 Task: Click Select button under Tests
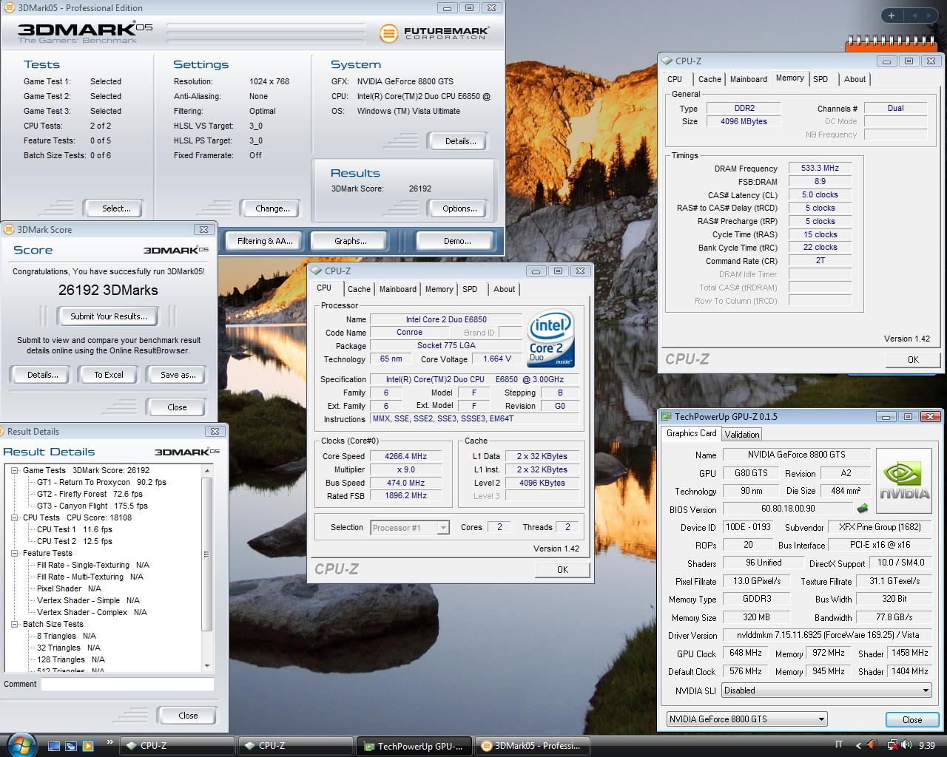[x=116, y=208]
